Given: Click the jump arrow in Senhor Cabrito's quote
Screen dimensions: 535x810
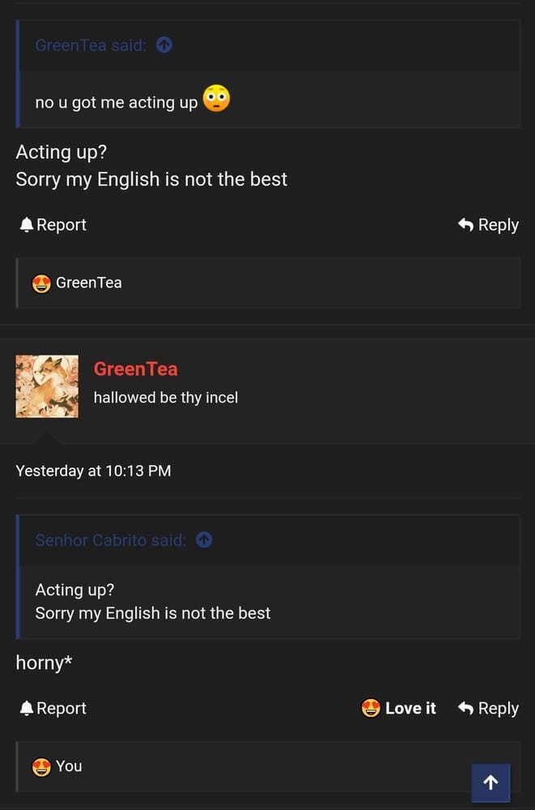Looking at the screenshot, I should pos(204,540).
